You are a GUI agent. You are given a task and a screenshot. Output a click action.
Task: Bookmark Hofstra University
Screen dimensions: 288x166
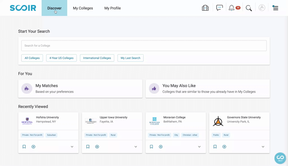24,147
